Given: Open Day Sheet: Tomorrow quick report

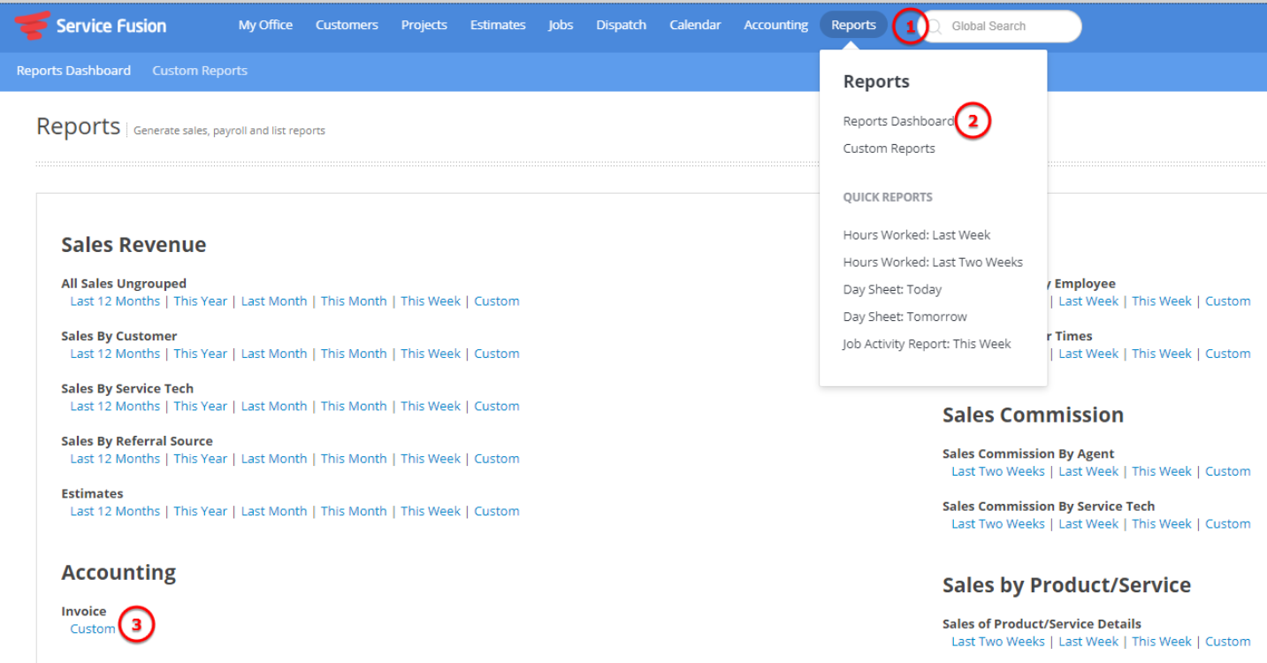Looking at the screenshot, I should pyautogui.click(x=904, y=317).
